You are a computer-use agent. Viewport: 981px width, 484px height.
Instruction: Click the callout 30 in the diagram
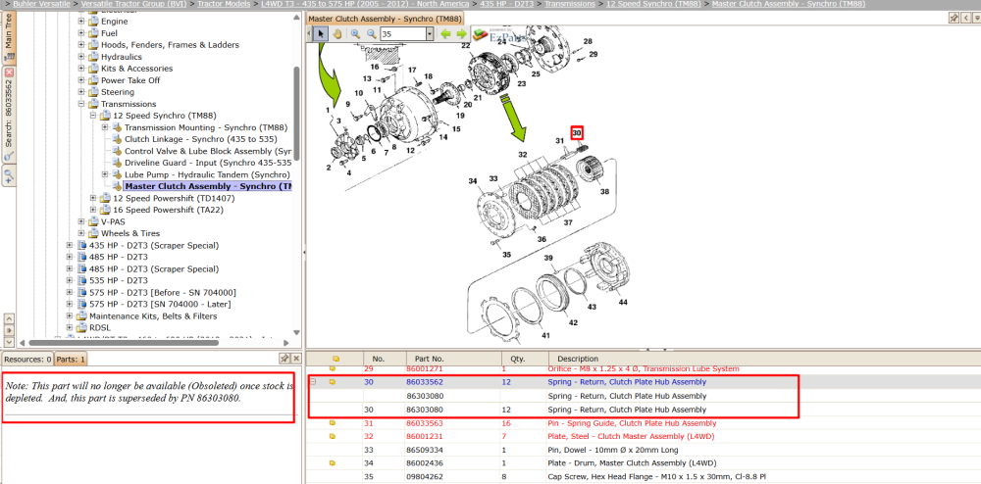(x=577, y=133)
